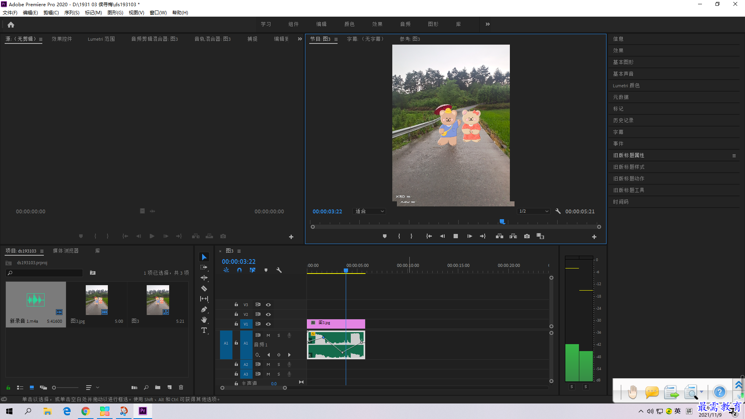
Task: Go to In point in Program monitor
Action: click(x=429, y=236)
